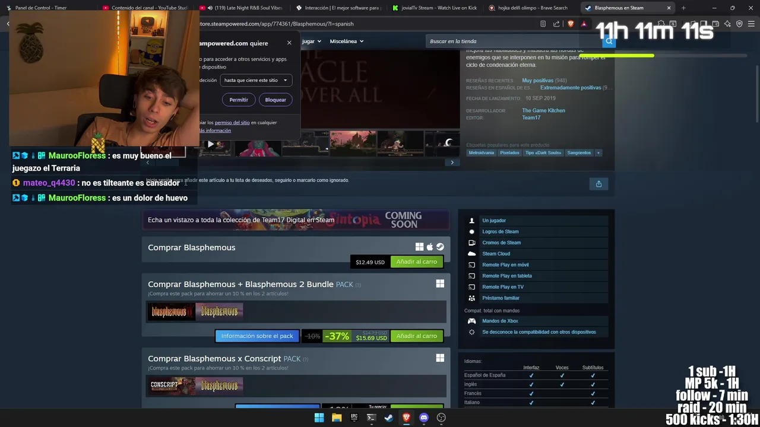
Task: Click Windows icon on Blasphemous 2 Bundle
Action: coord(440,284)
